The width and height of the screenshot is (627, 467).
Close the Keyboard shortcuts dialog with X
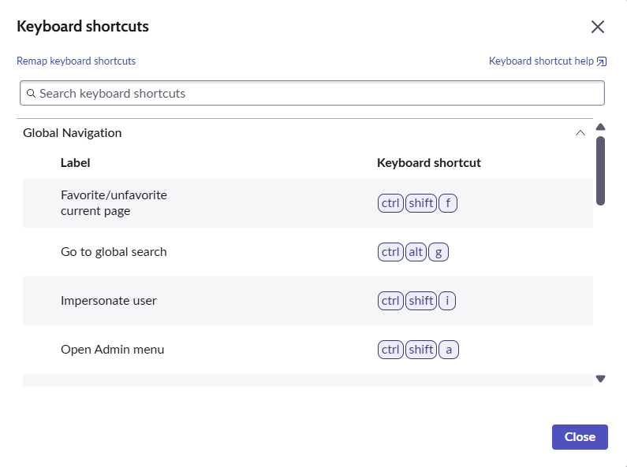coord(597,27)
